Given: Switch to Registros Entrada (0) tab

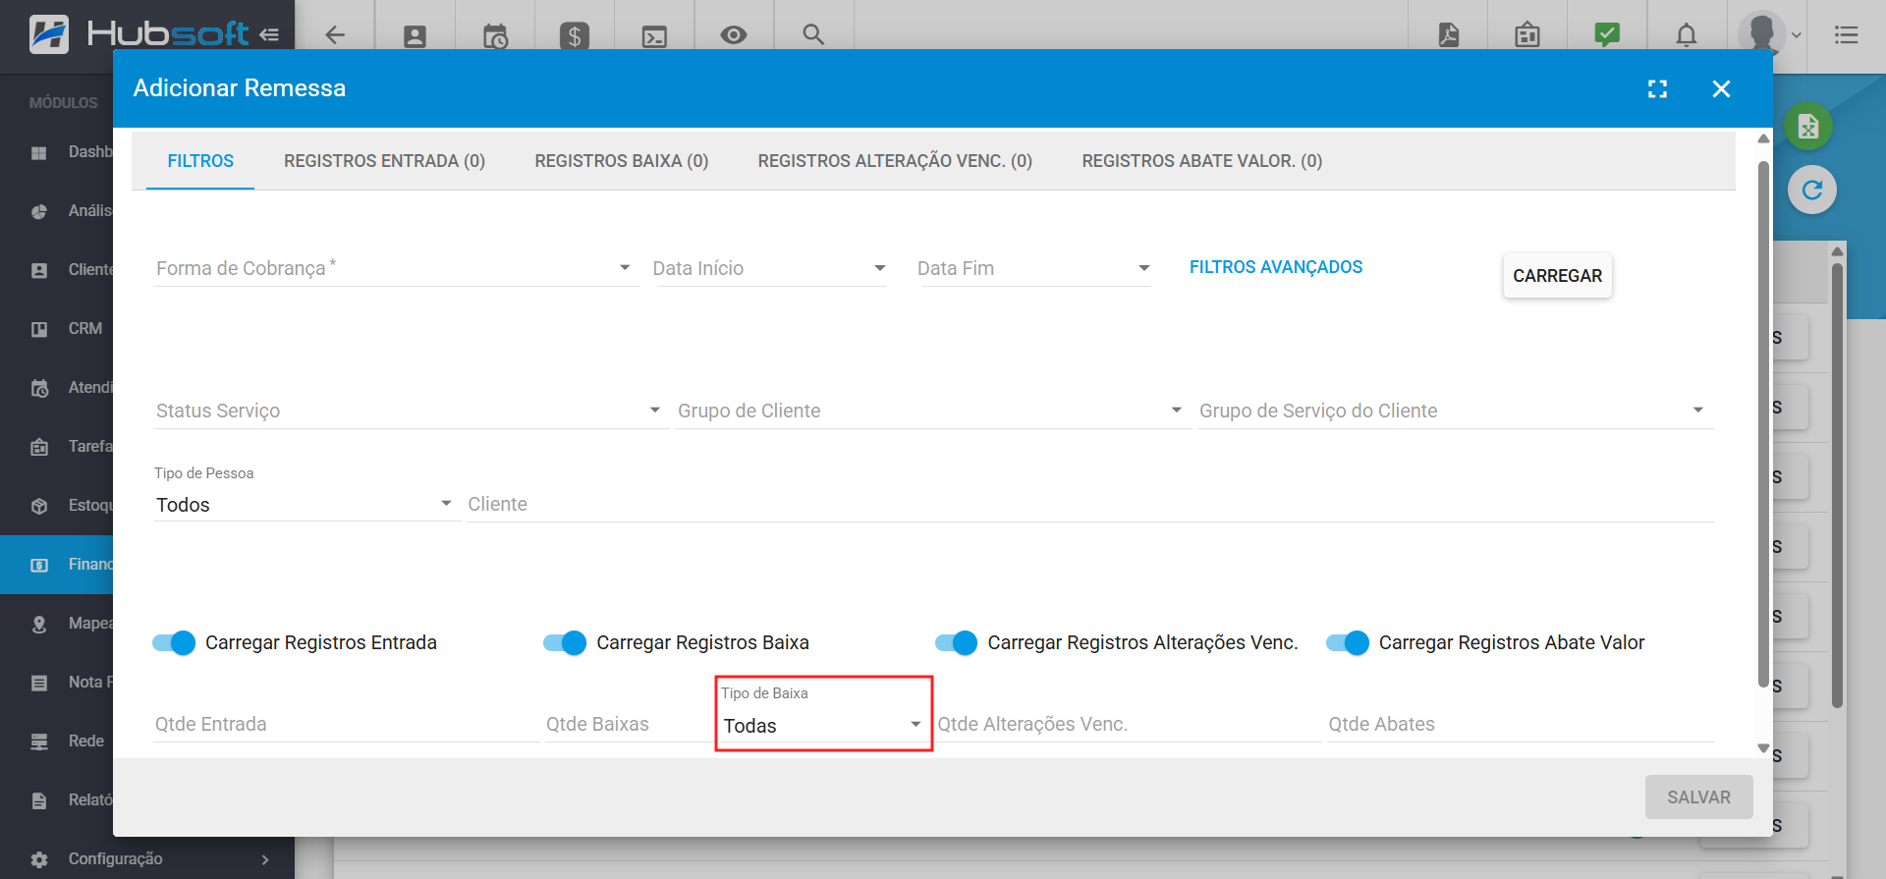Looking at the screenshot, I should click(x=384, y=161).
